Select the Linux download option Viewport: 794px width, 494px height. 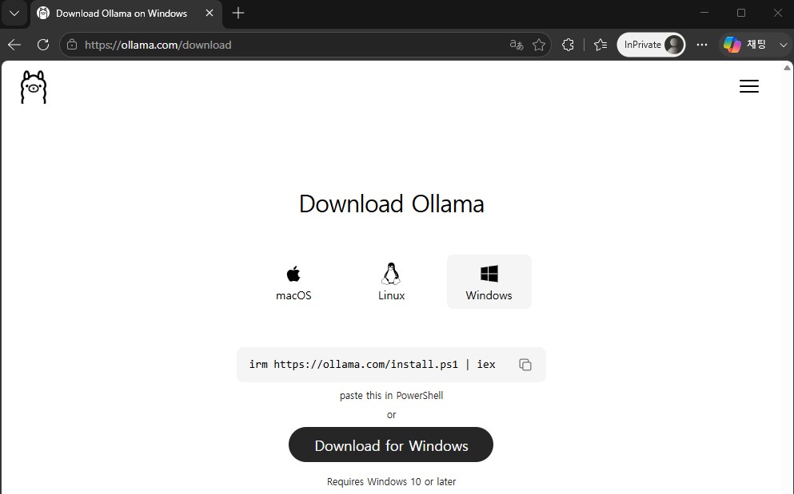(392, 283)
